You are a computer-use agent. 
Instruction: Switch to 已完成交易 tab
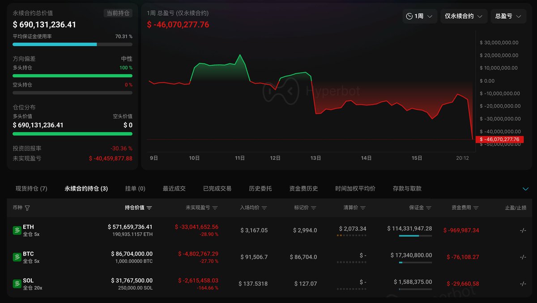point(217,189)
